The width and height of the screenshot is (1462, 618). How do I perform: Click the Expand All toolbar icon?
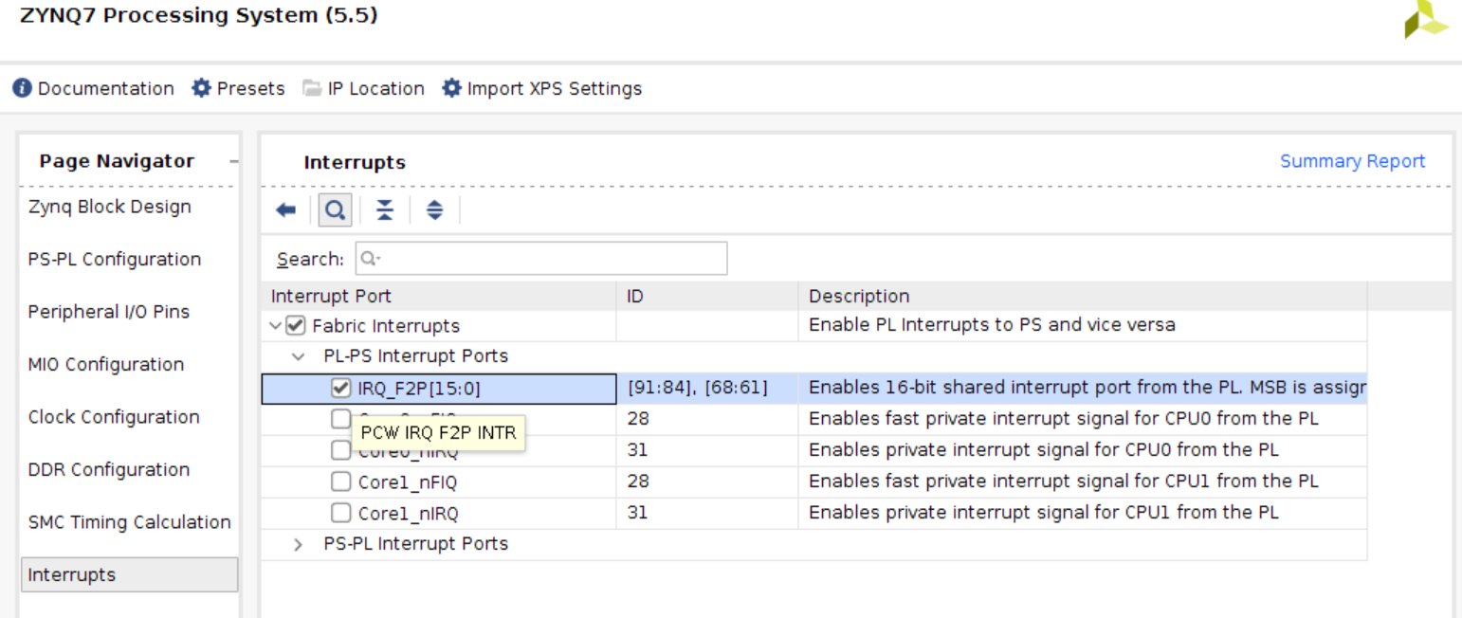coord(434,210)
